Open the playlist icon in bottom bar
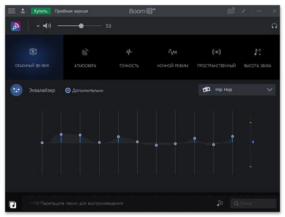285x217 pixels. (220, 203)
